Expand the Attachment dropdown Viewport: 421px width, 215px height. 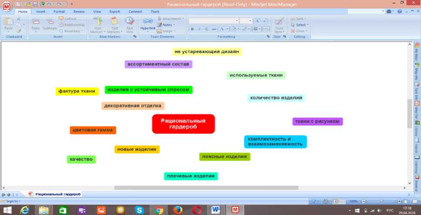(x=183, y=19)
